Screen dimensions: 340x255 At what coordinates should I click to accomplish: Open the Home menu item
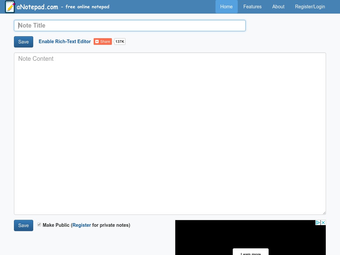[x=226, y=7]
